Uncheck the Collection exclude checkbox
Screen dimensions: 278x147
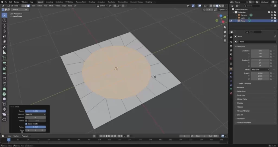(x=269, y=12)
